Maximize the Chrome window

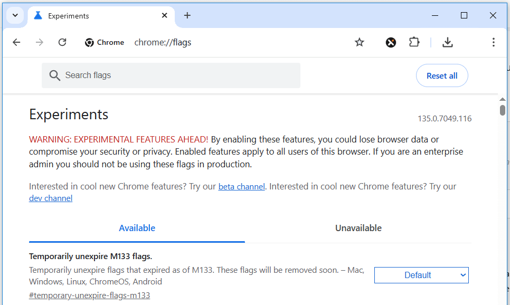(x=464, y=15)
